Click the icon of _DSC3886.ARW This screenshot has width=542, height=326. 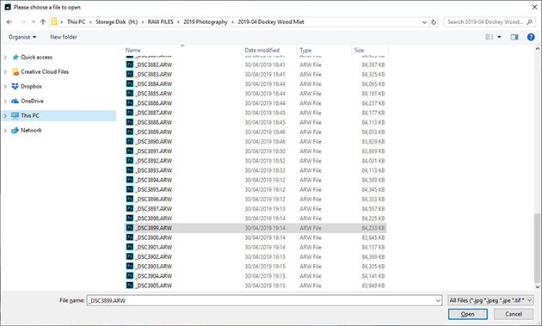pos(130,103)
